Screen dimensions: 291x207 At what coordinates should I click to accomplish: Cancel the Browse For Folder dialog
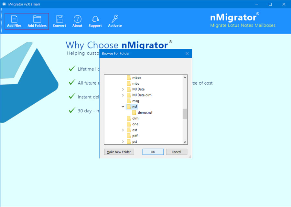coord(176,152)
